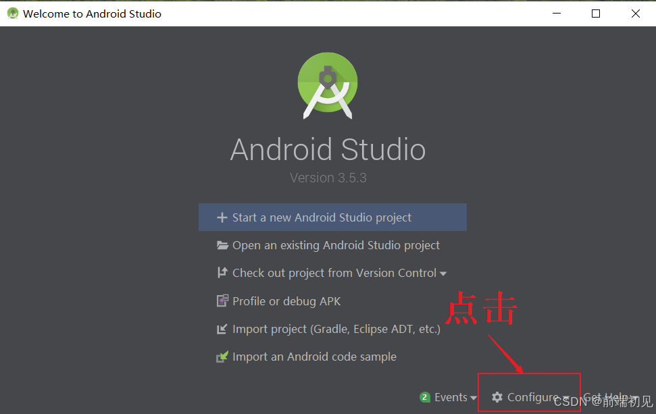The width and height of the screenshot is (656, 414).
Task: Open an existing Android Studio project
Action: tap(328, 245)
